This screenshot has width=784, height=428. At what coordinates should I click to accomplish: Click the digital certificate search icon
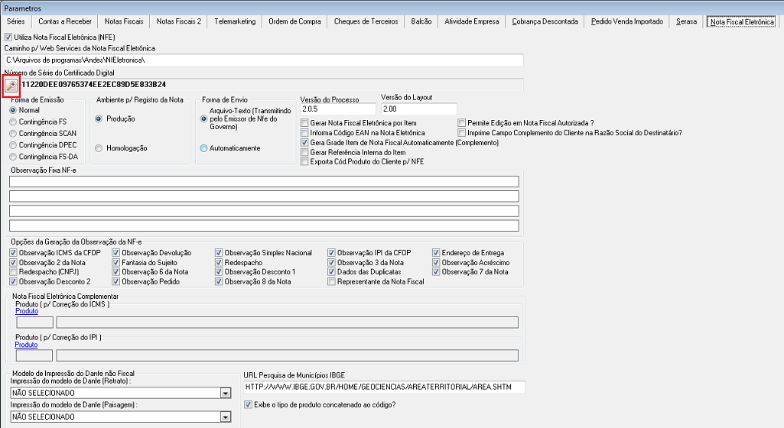coord(11,86)
